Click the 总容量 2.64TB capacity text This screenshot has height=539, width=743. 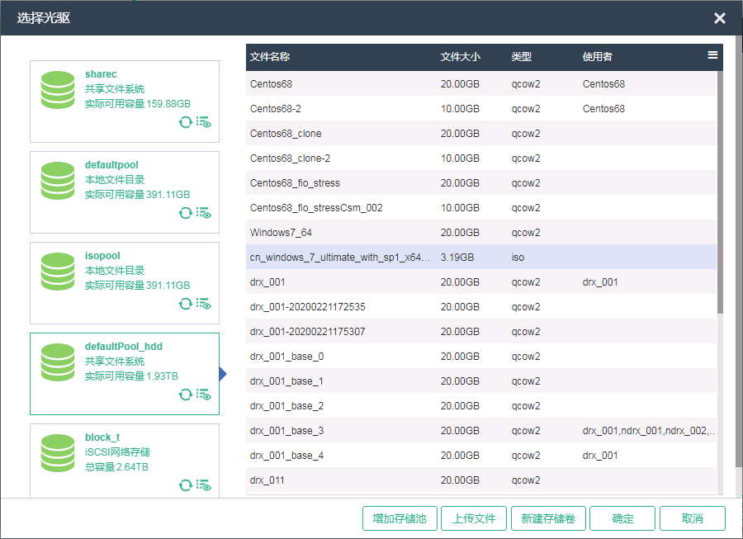tap(116, 467)
